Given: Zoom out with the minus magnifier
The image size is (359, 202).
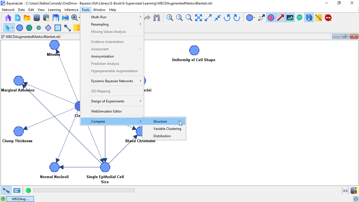Looking at the screenshot, I should (179, 18).
